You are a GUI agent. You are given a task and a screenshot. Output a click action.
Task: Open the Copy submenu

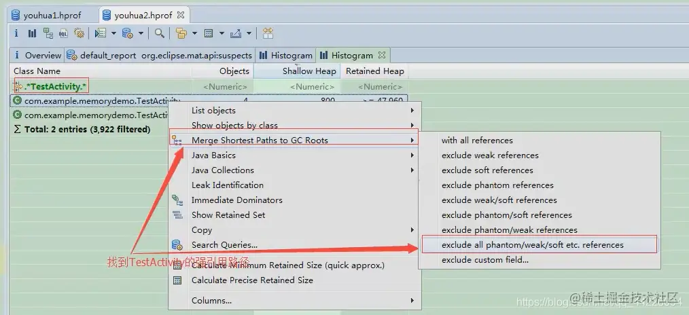[x=296, y=230]
